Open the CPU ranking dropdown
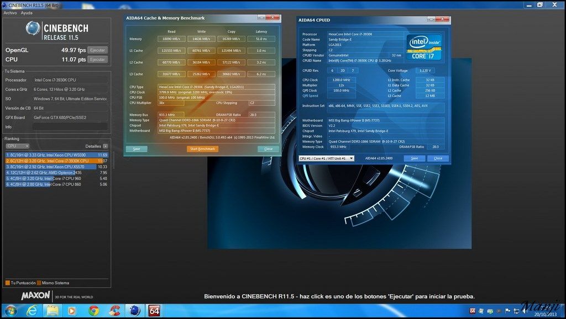 [17, 146]
